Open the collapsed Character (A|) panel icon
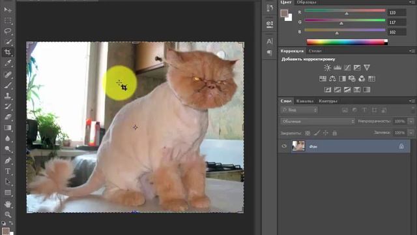 pyautogui.click(x=270, y=41)
